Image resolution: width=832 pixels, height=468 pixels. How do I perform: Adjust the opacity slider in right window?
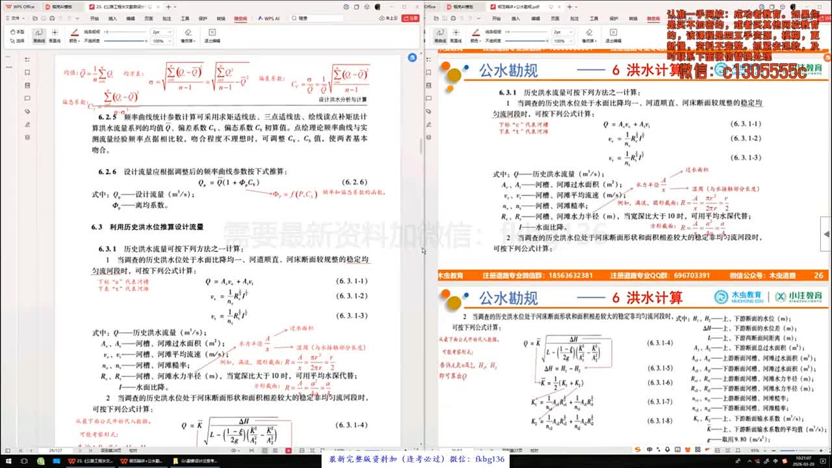click(x=526, y=41)
